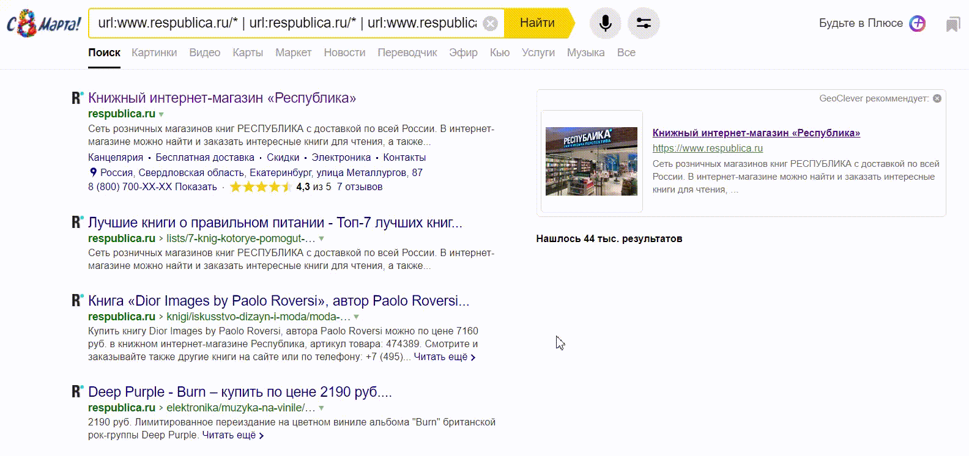
Task: Switch to the Видео tab
Action: point(205,53)
